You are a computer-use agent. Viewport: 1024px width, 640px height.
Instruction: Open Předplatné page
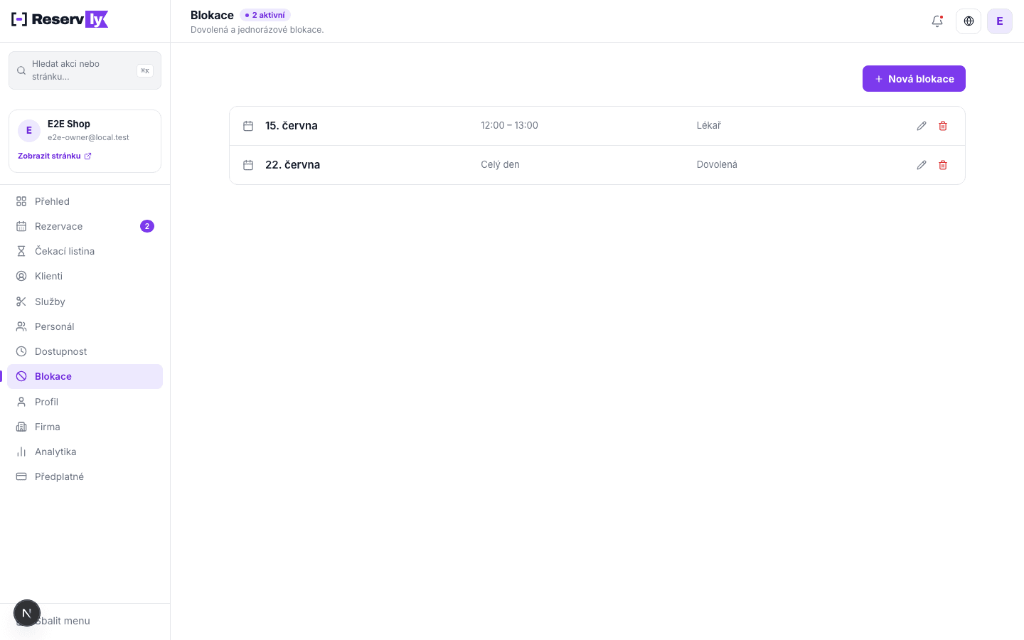[85, 476]
